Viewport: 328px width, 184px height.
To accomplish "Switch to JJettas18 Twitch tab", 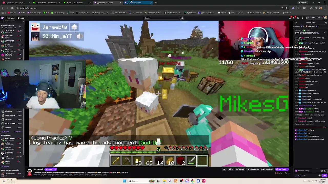I will pyautogui.click(x=138, y=3).
